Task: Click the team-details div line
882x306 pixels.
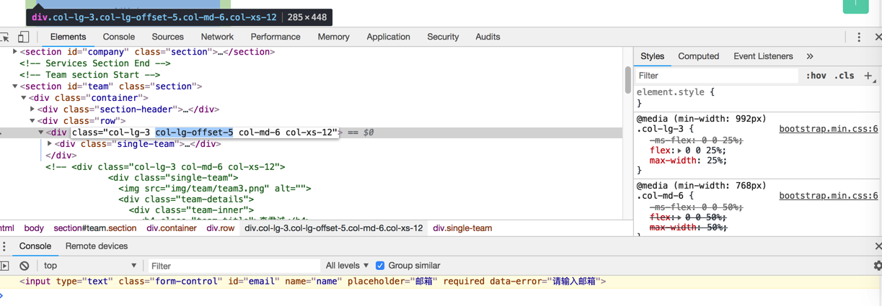Action: 186,200
